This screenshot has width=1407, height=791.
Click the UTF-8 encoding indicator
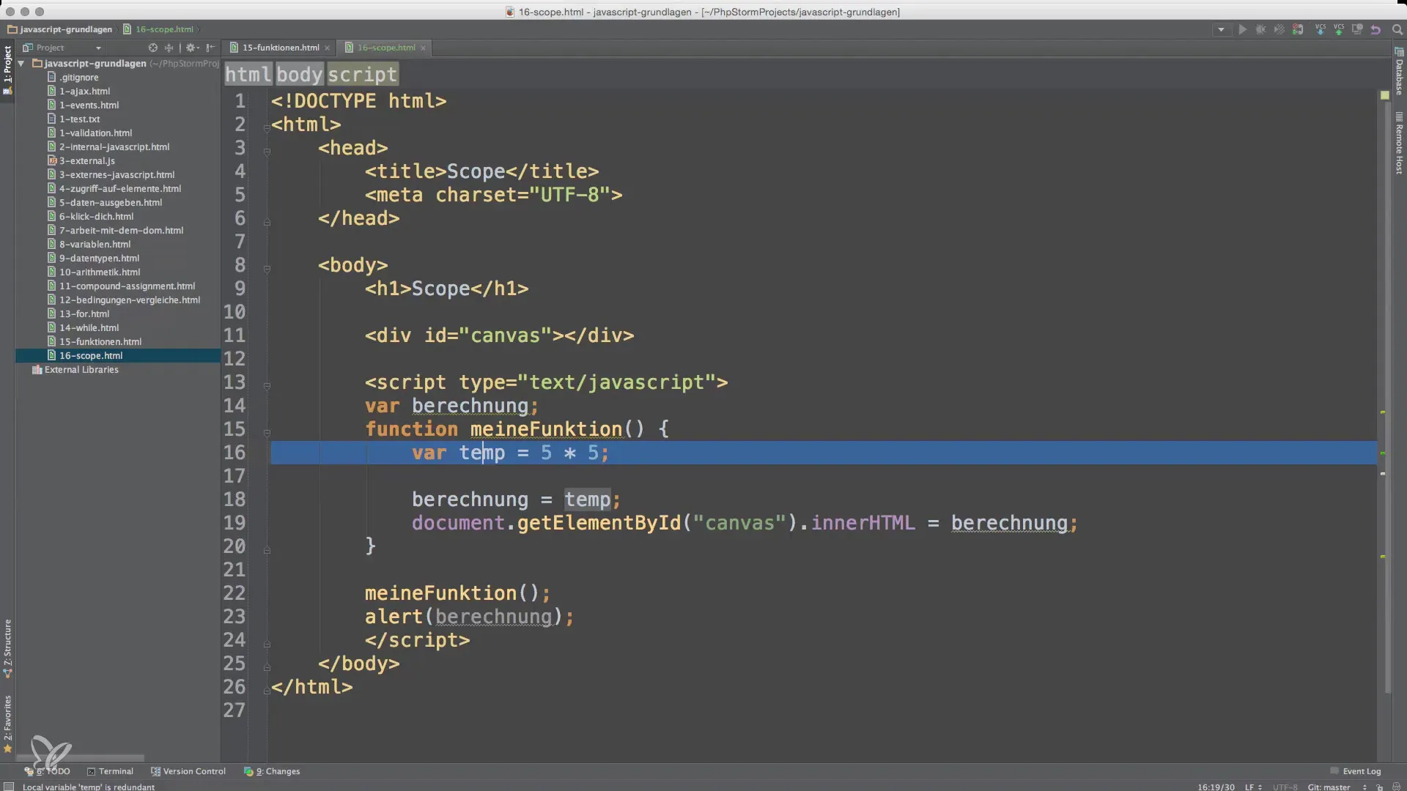[1285, 787]
